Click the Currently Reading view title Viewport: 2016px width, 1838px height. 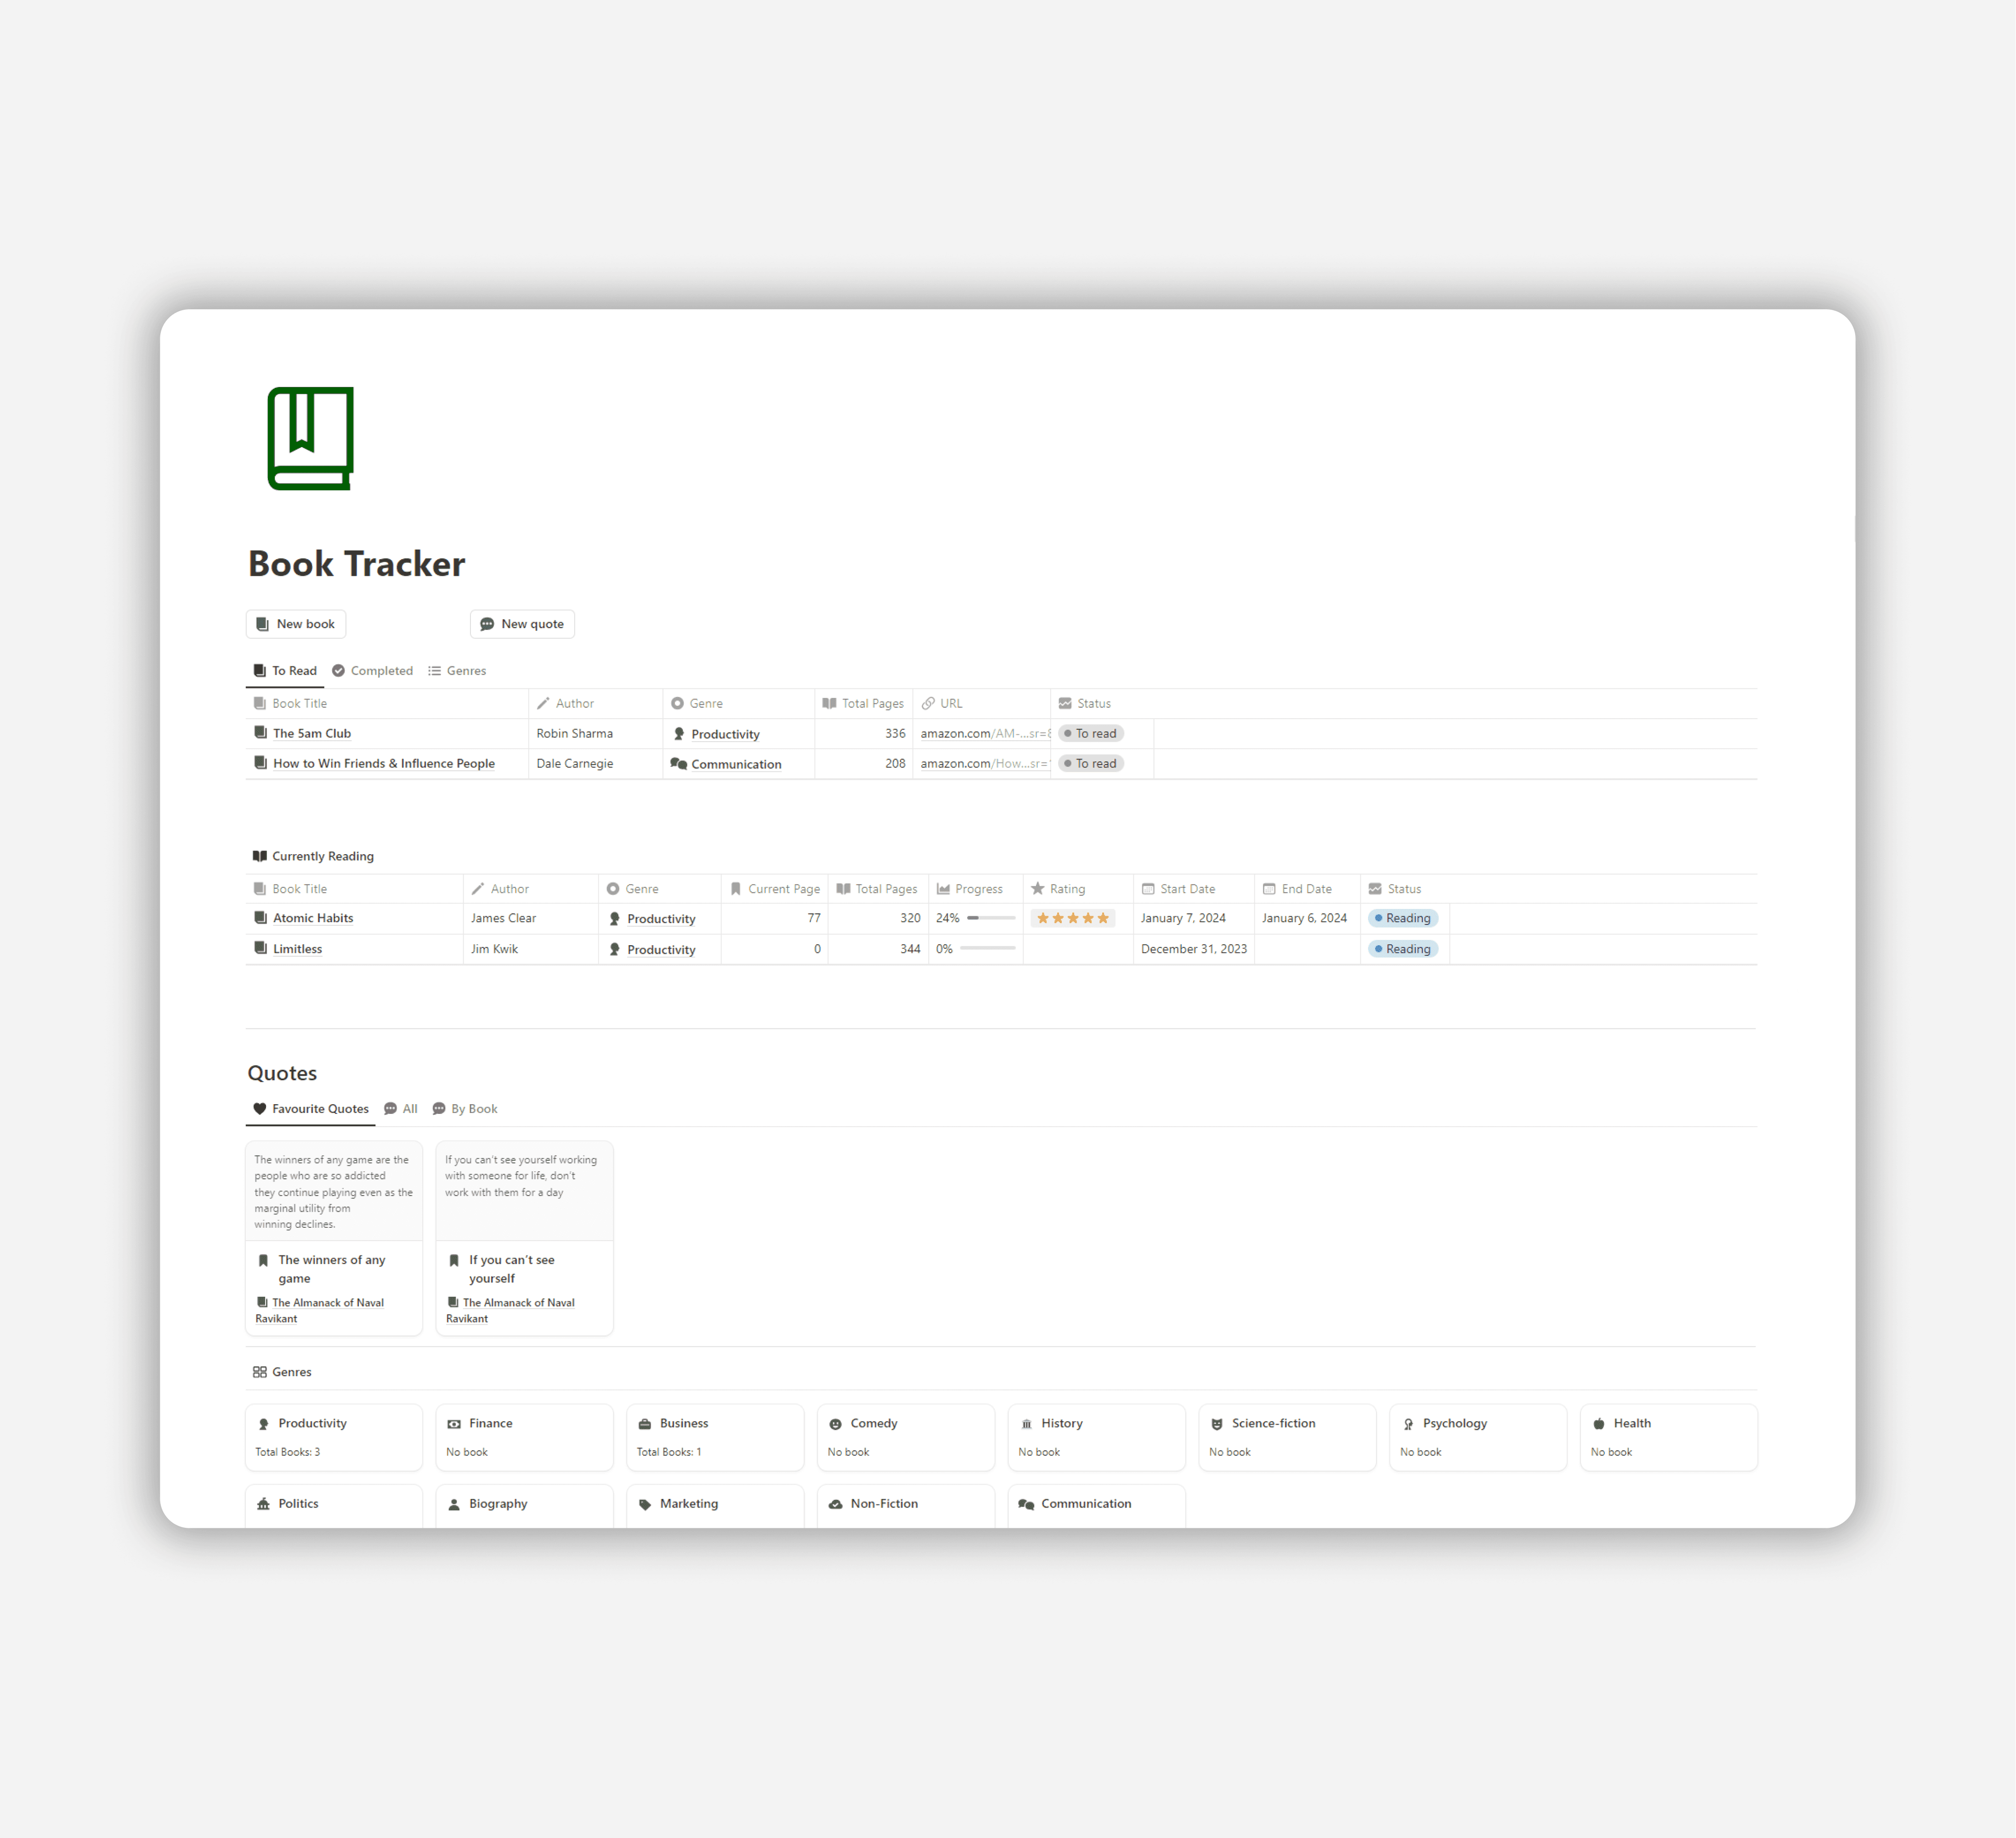pos(313,856)
